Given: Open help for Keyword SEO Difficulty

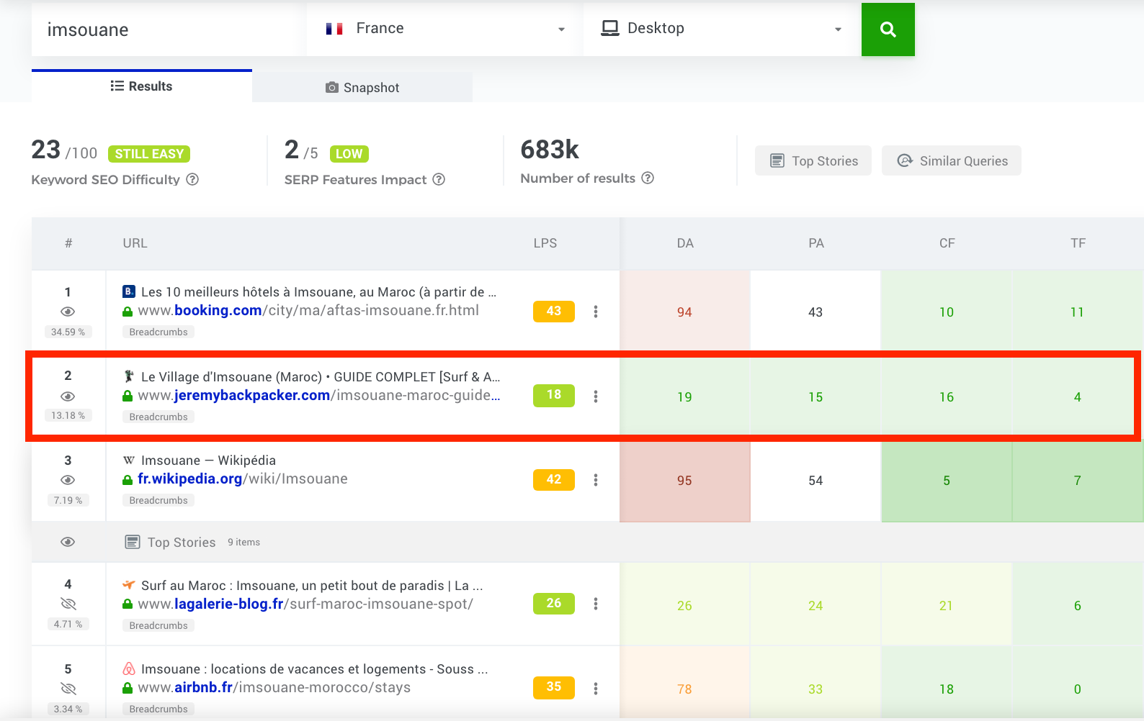Looking at the screenshot, I should [192, 179].
